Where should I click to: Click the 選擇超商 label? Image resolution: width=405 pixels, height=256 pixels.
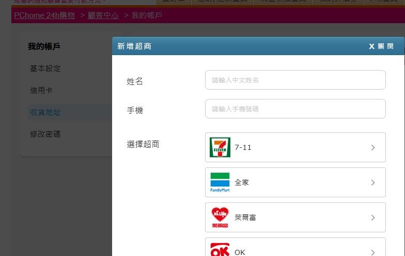pyautogui.click(x=143, y=144)
